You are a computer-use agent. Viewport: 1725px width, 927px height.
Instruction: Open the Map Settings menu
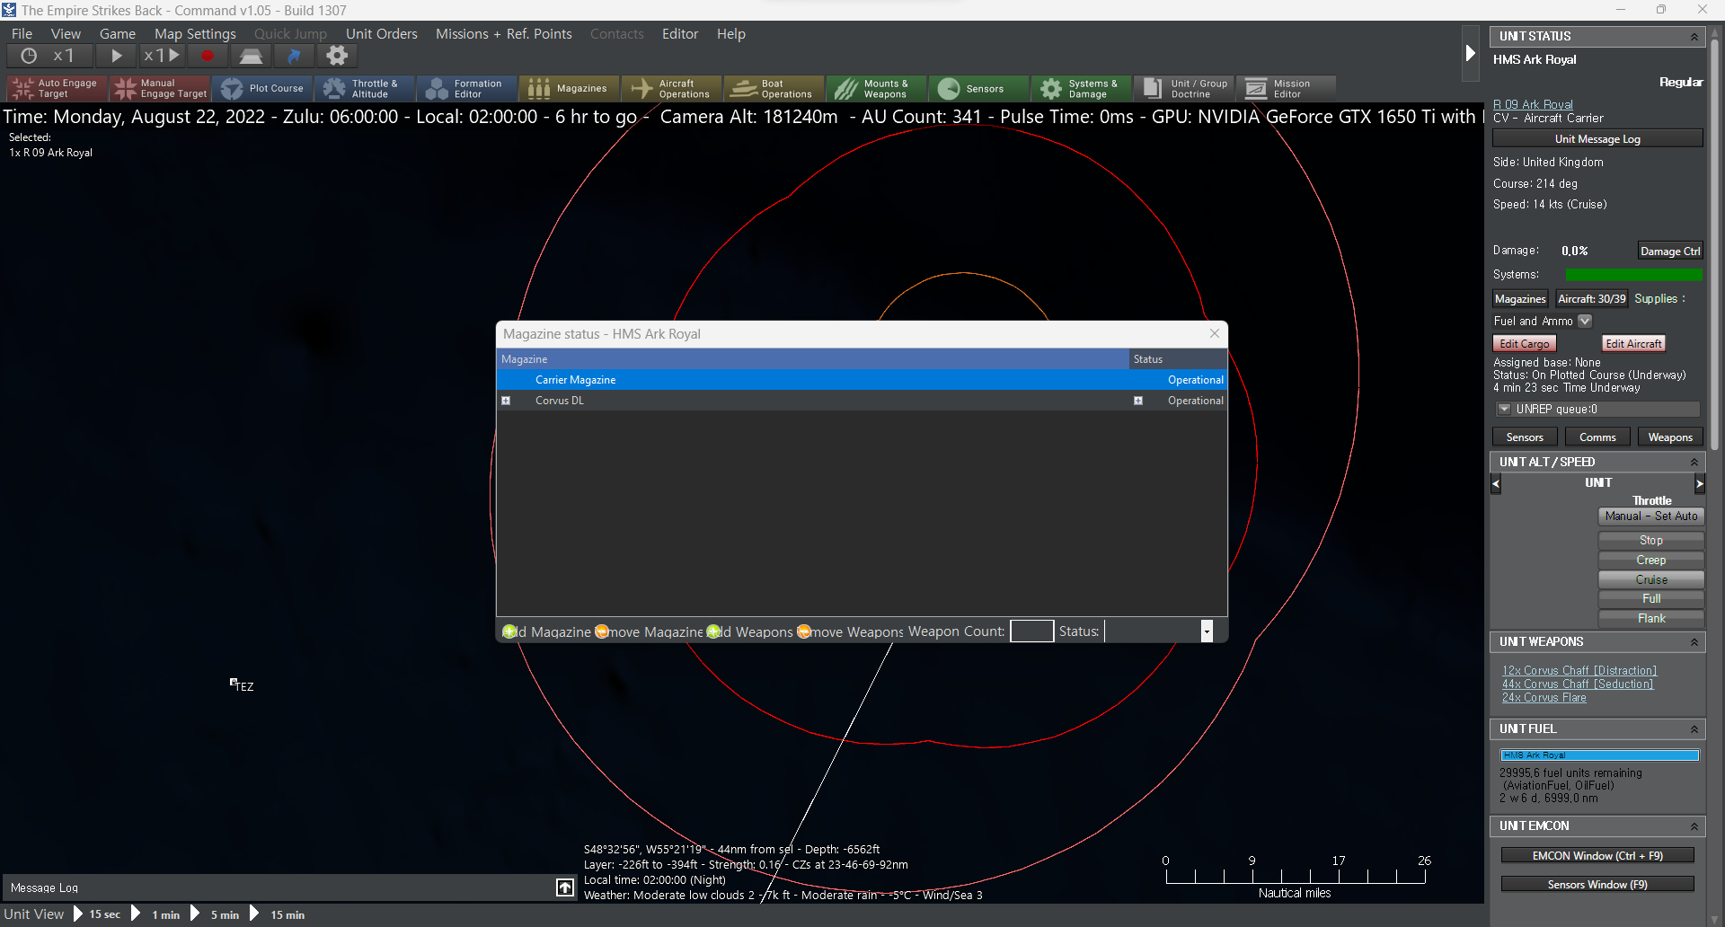point(195,34)
